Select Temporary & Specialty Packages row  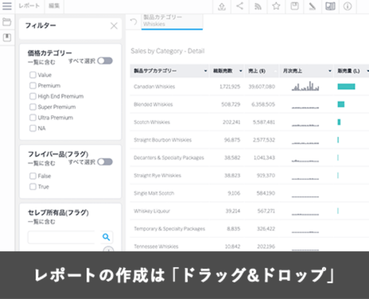pyautogui.click(x=250, y=228)
